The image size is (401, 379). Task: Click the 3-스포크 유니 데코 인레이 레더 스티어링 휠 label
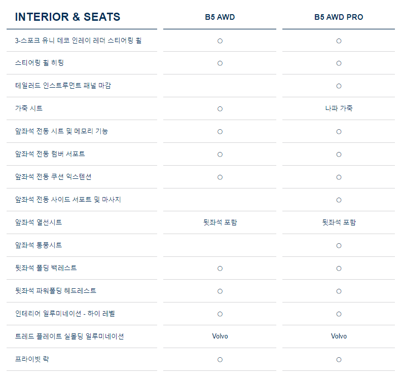(78, 41)
